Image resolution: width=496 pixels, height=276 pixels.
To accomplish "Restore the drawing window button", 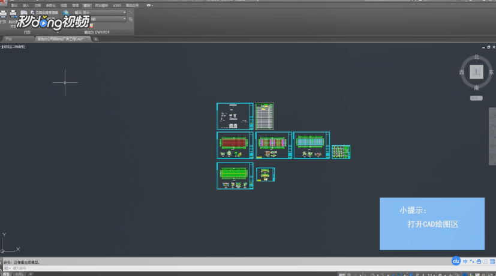I will 488,47.
